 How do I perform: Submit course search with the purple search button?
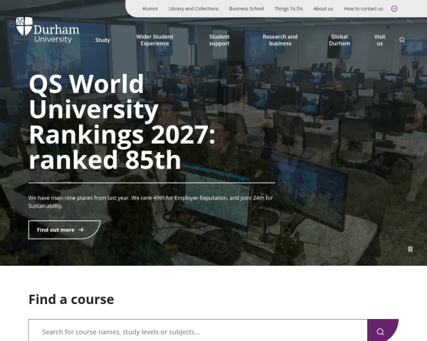point(383,330)
